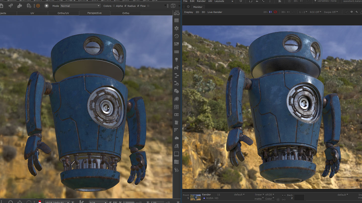Pause the 2D render with blue bars
This screenshot has width=362, height=203.
[x=270, y=12]
